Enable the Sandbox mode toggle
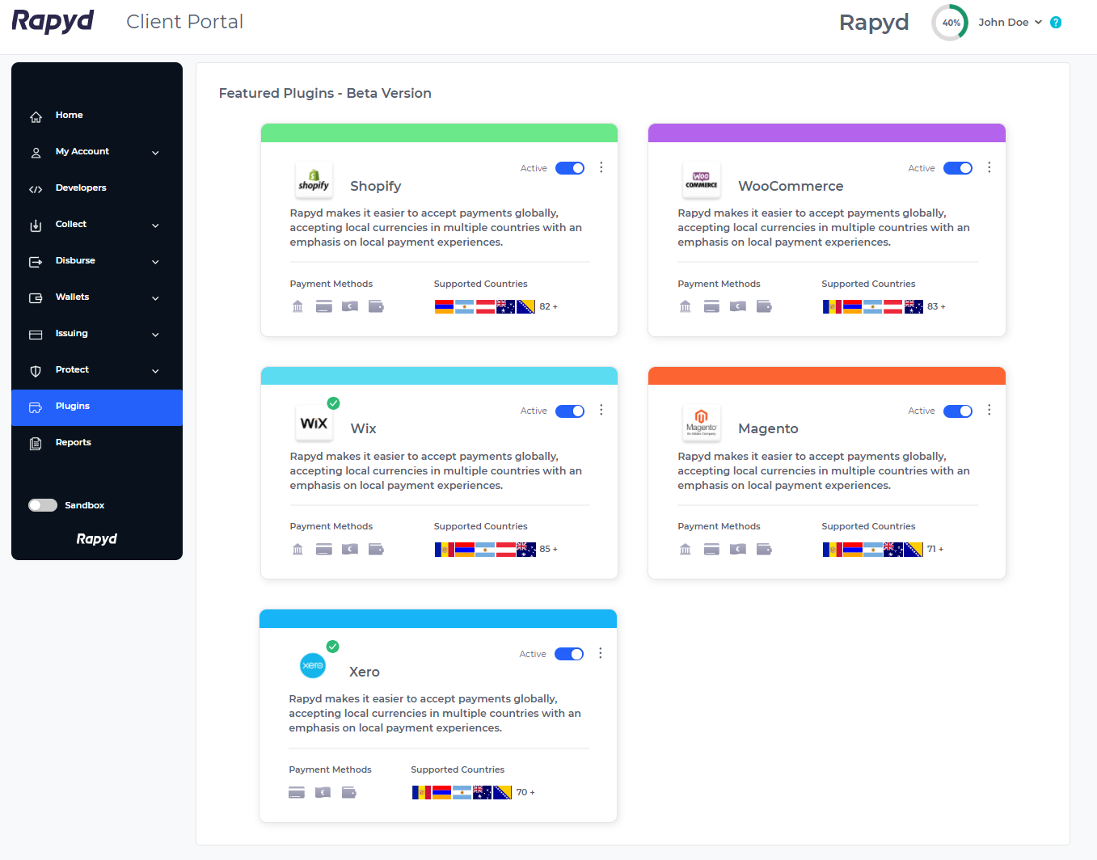 point(43,505)
